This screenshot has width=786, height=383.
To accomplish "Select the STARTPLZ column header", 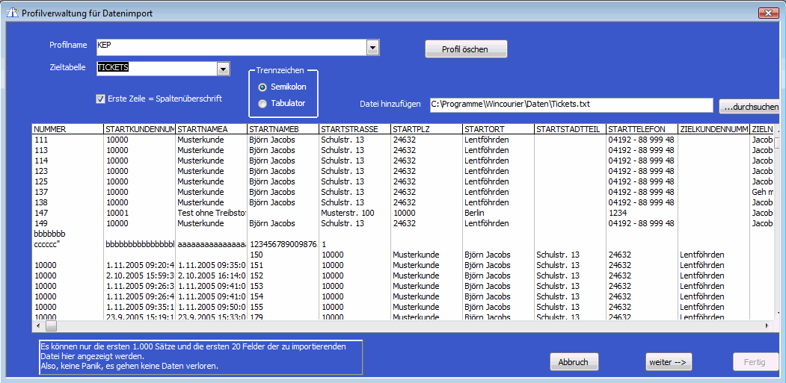I will (425, 129).
